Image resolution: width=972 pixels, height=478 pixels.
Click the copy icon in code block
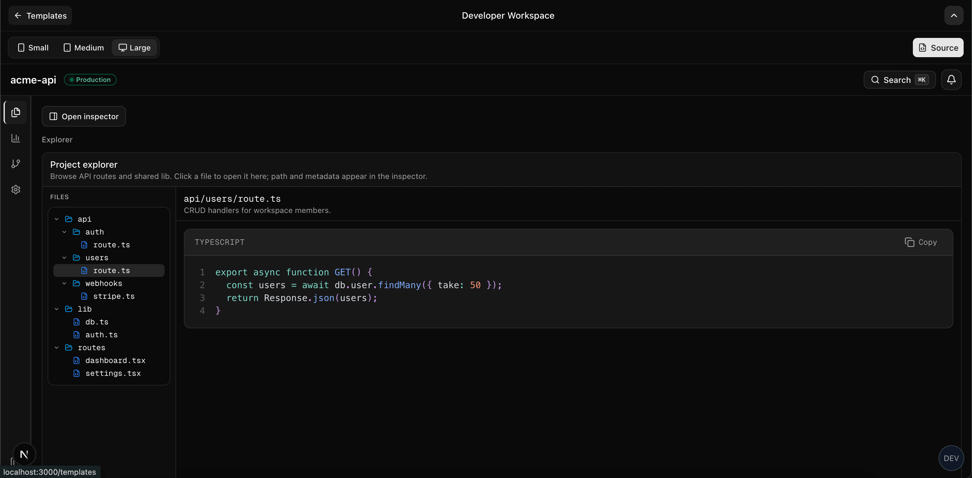pos(909,242)
